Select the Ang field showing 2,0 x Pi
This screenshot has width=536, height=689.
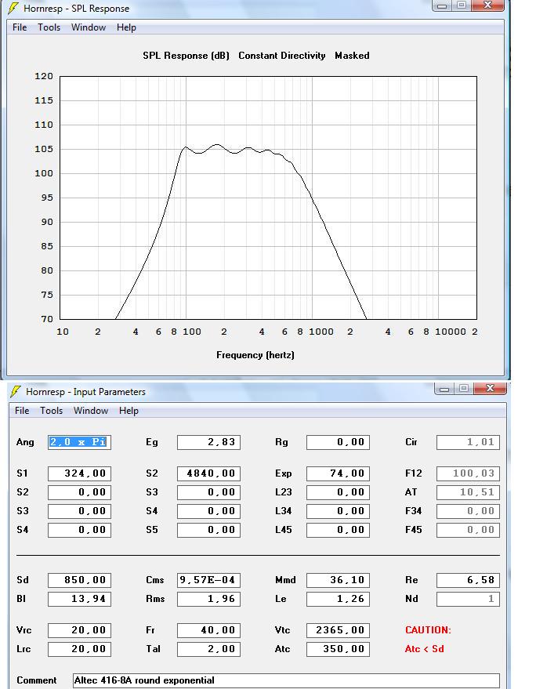(x=79, y=442)
